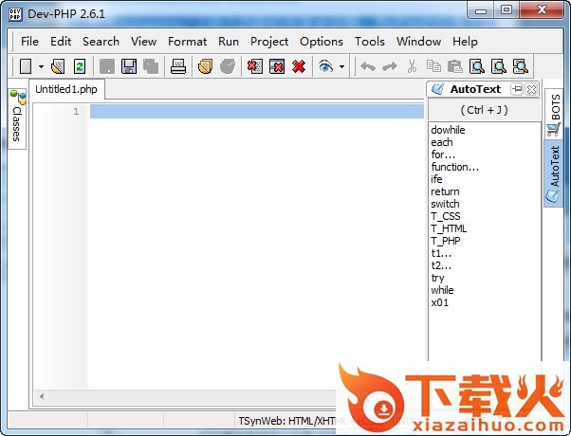
Task: Click the Save All icon
Action: [x=151, y=66]
